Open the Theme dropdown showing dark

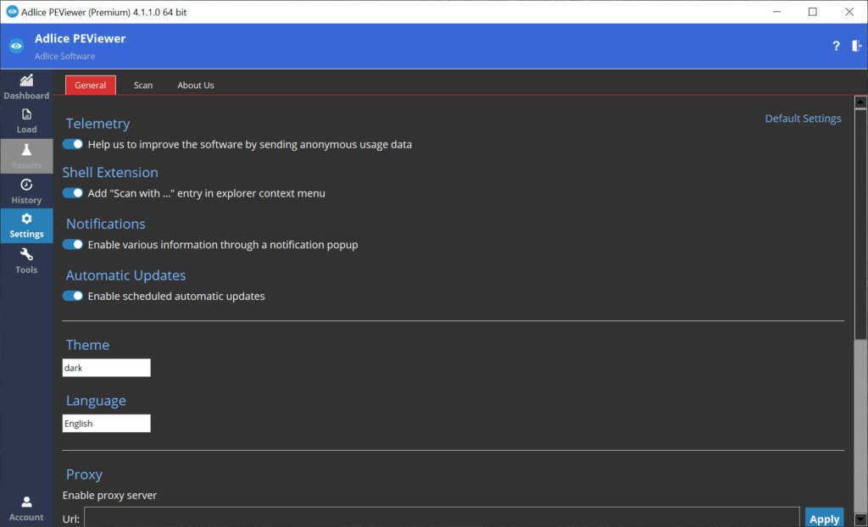[x=107, y=368]
